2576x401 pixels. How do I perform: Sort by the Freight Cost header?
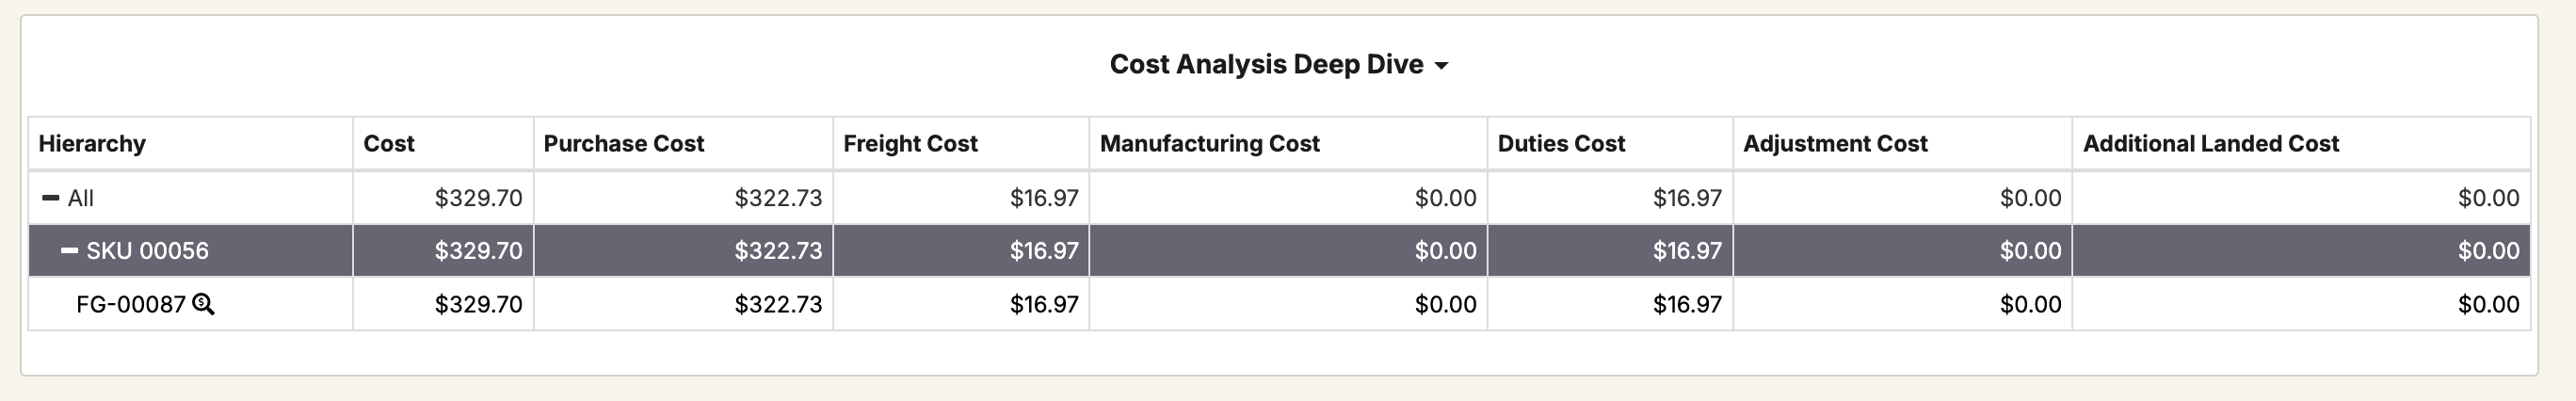(x=910, y=144)
